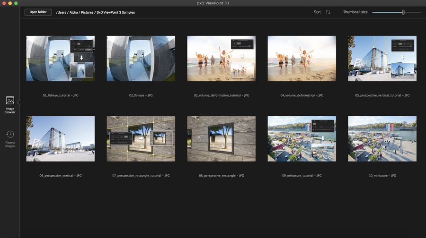426x238 pixels.
Task: Navigate to Users in folder path
Action: (61, 12)
